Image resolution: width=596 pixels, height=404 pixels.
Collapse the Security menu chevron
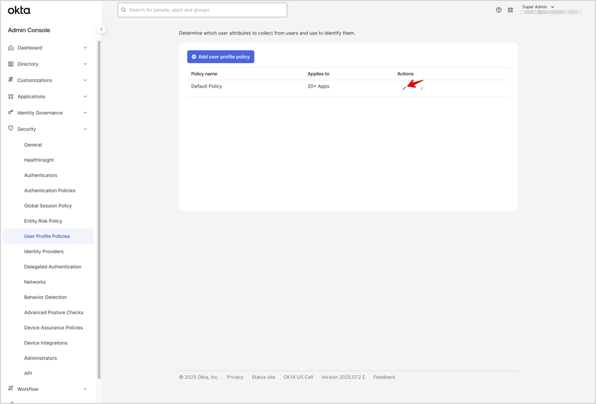tap(85, 129)
